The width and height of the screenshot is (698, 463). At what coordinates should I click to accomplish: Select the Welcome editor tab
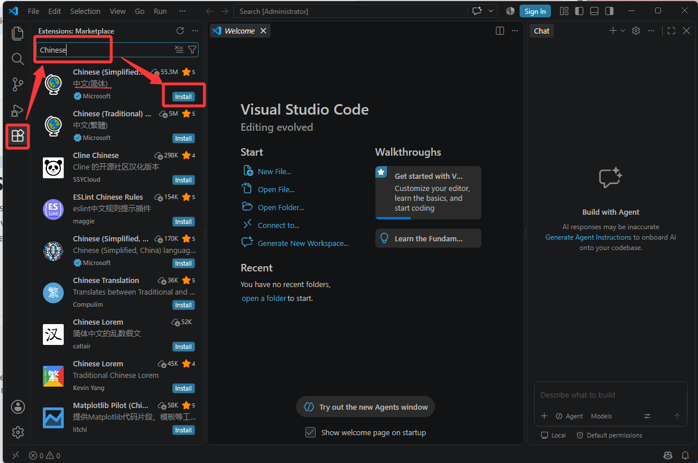pyautogui.click(x=239, y=31)
